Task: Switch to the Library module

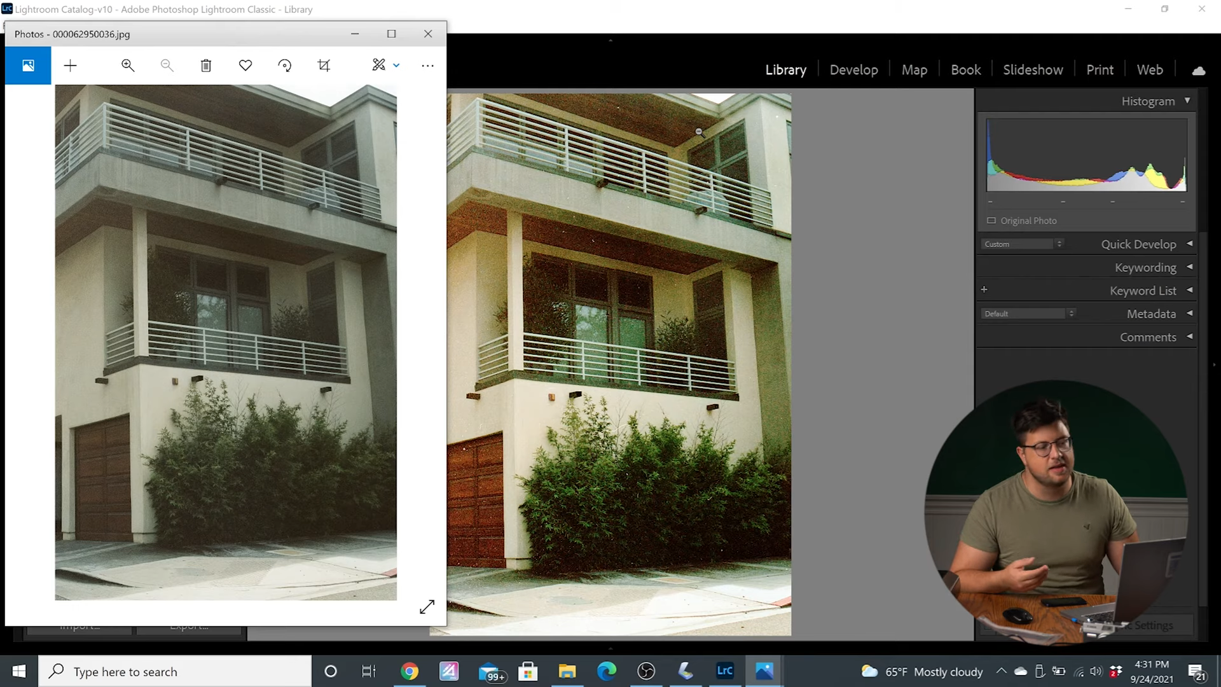Action: [785, 70]
